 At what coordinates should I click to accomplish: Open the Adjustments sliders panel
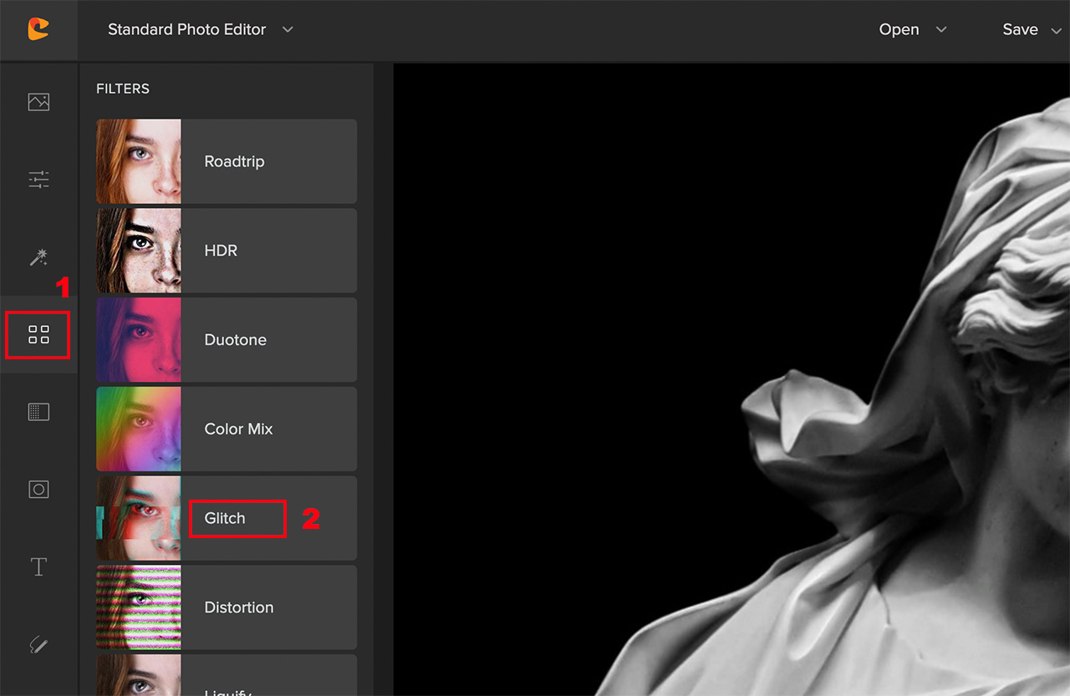click(x=38, y=179)
